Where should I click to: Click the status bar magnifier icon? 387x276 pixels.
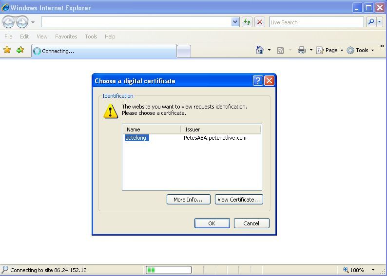[x=5, y=270]
